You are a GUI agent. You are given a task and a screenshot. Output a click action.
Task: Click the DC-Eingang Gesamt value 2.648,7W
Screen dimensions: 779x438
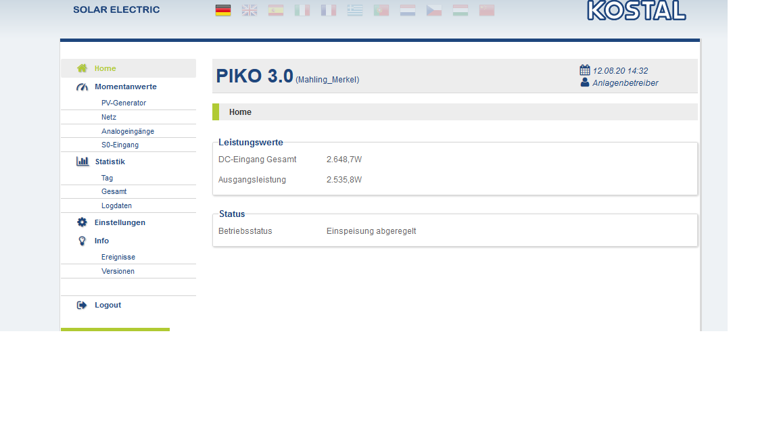(x=344, y=160)
